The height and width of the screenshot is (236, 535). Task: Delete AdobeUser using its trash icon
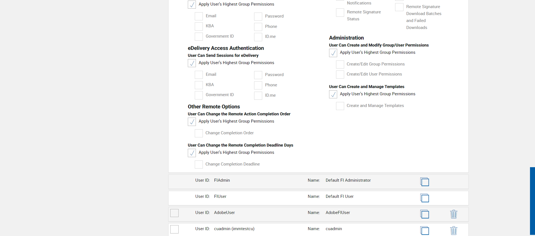point(454,214)
